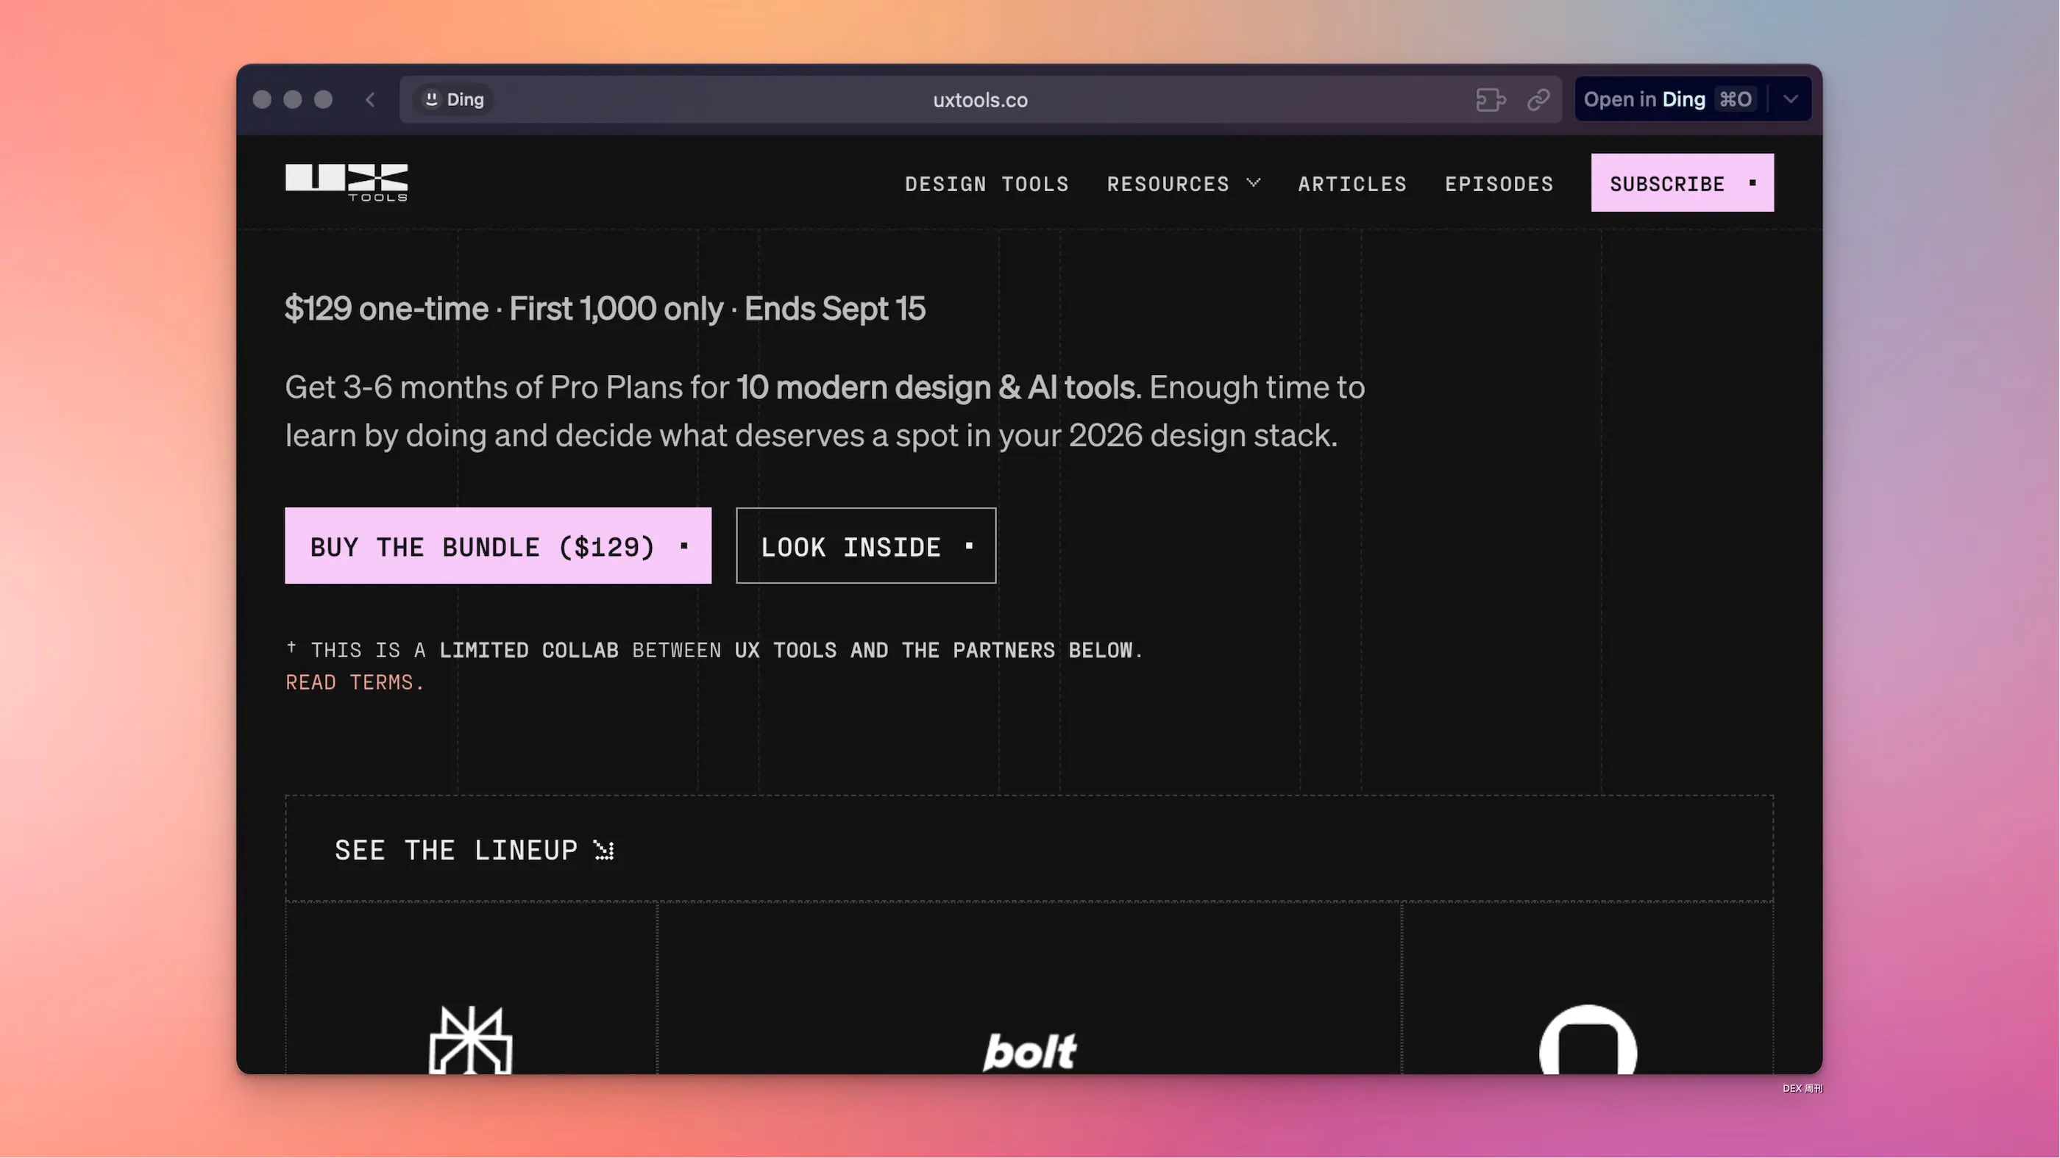Open the Design Tools nav item
Screen dimensions: 2060x1158
click(986, 184)
